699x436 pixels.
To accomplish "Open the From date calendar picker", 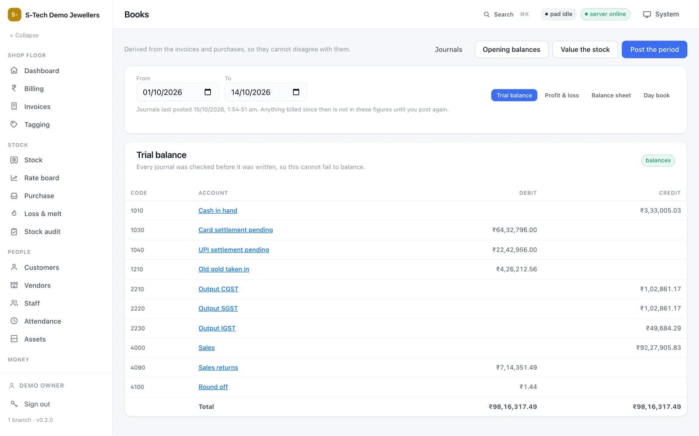I will (208, 92).
